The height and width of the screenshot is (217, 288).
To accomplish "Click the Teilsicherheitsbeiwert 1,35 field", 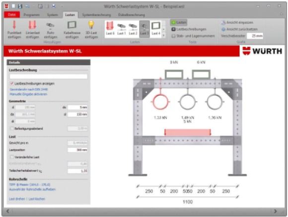I will (x=77, y=171).
